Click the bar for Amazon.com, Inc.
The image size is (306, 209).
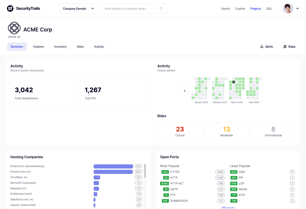pos(113,172)
